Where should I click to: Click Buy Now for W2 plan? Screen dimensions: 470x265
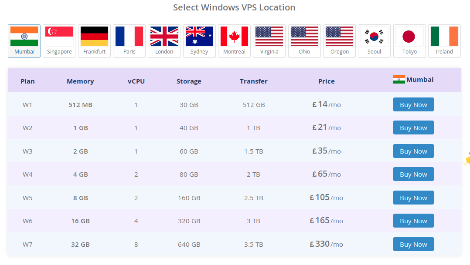[413, 128]
